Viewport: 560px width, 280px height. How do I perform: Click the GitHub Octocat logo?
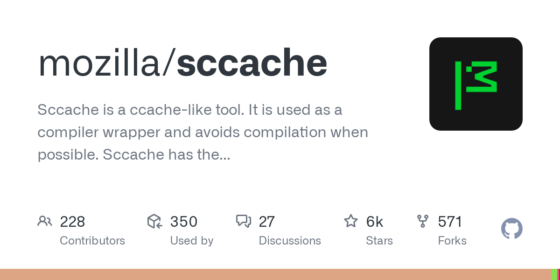click(x=512, y=229)
